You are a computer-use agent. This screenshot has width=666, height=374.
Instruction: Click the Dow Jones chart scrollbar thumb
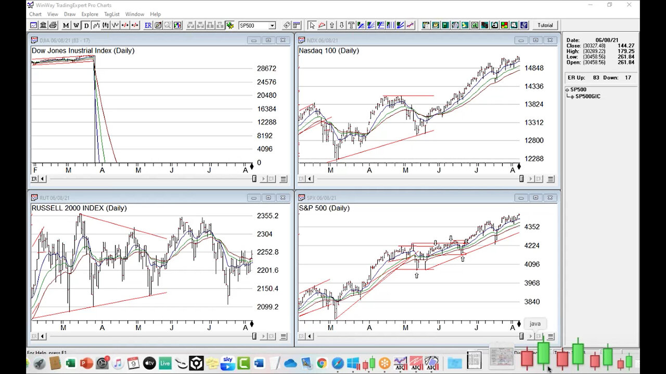point(254,179)
